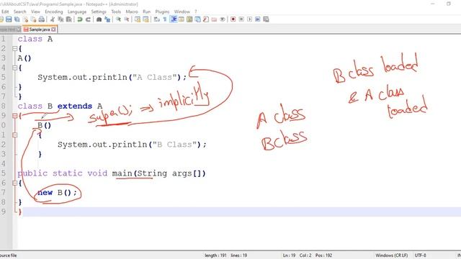Image resolution: width=461 pixels, height=259 pixels.
Task: Open the Document List panel icon
Action: point(198,19)
